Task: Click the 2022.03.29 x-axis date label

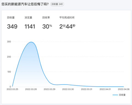Action: coord(50,89)
